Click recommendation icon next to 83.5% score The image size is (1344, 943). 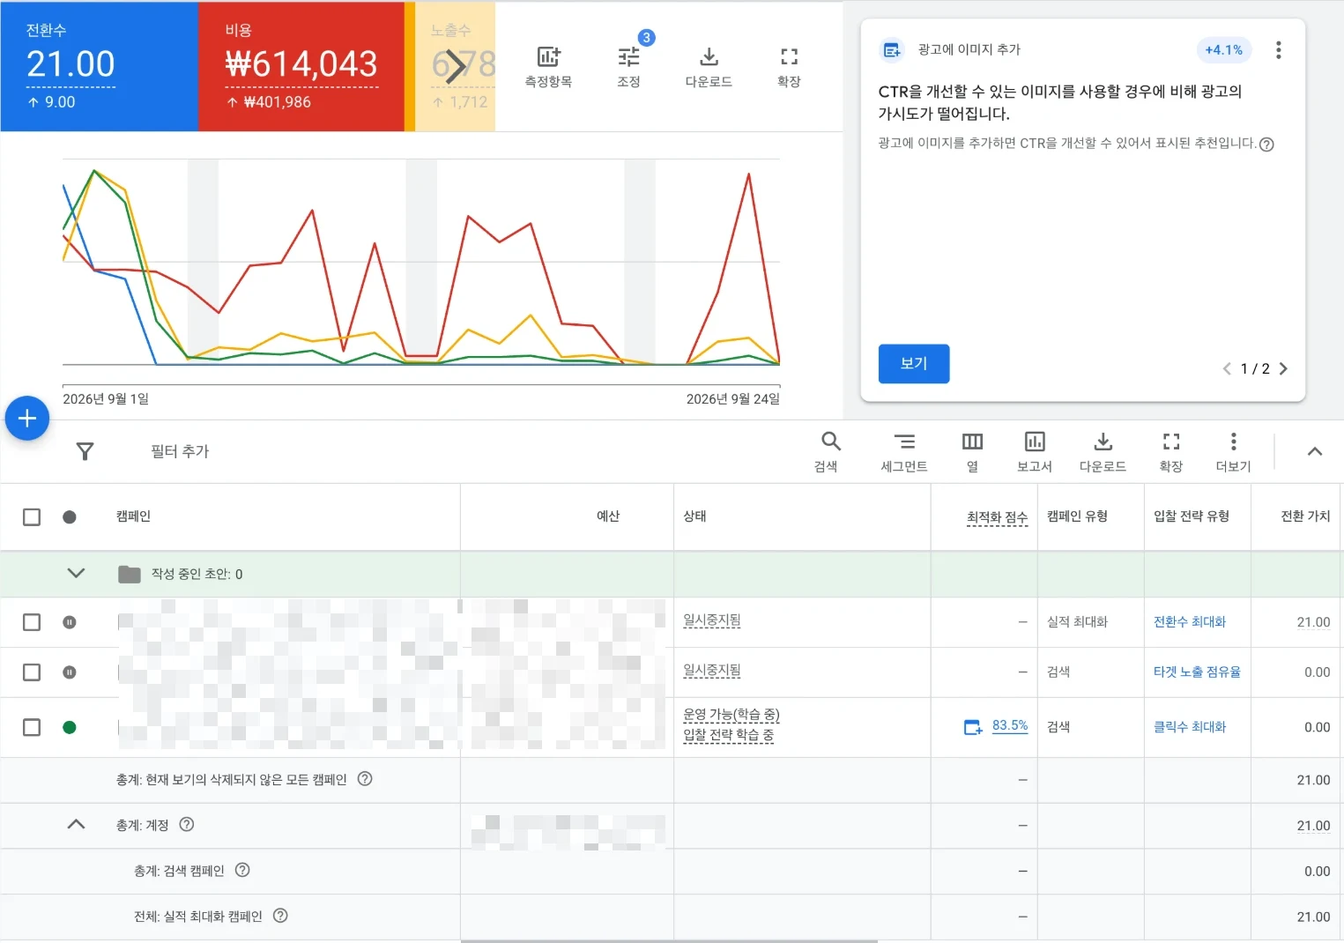973,727
